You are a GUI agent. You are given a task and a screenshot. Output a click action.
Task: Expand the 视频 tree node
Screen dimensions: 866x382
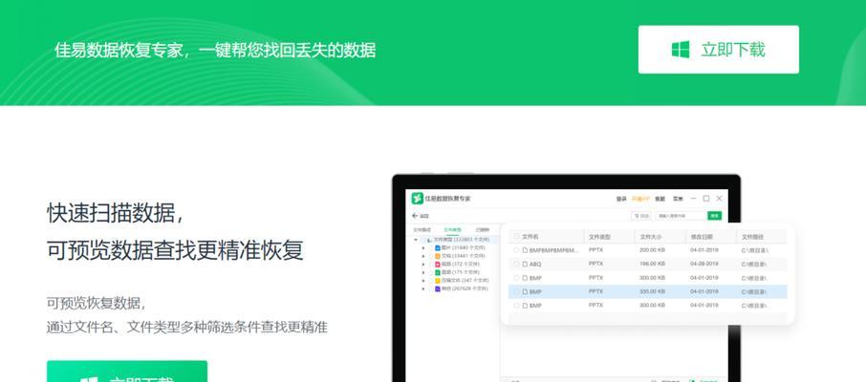(x=423, y=265)
